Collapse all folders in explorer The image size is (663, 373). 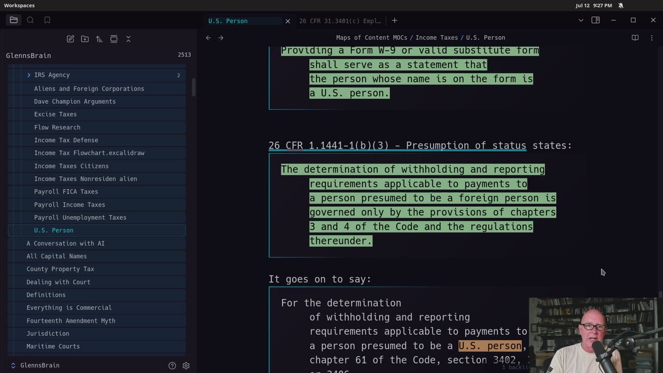[x=128, y=39]
